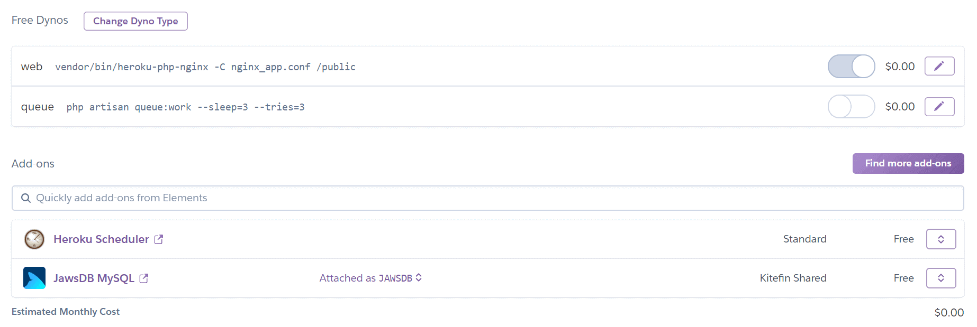Enable the queue dyno switch
This screenshot has width=977, height=327.
(851, 107)
